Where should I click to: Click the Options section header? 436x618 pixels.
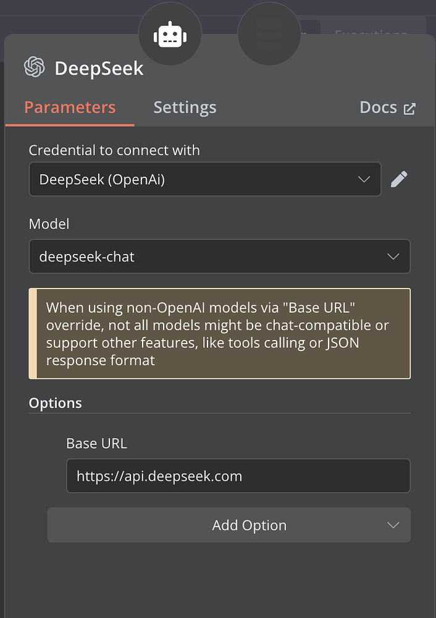coord(55,402)
